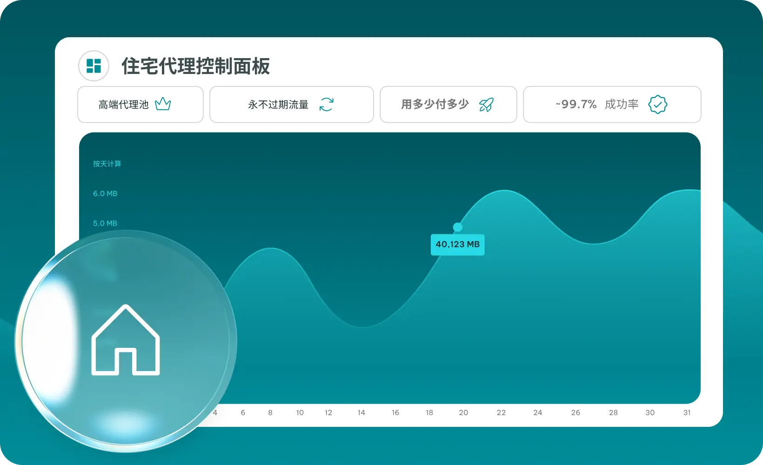Screen dimensions: 763x465
Task: Switch to the 住宅代理控制面板 view
Action: [196, 66]
